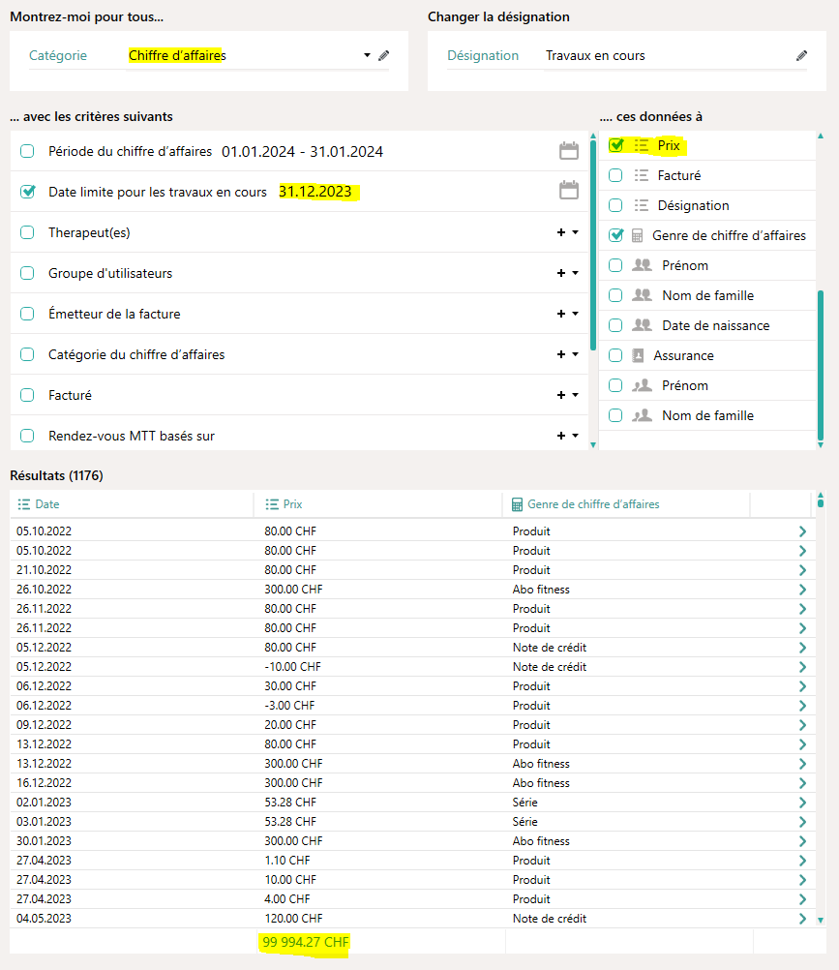Open the Catégorie dropdown arrow
This screenshot has width=839, height=970.
[x=367, y=56]
